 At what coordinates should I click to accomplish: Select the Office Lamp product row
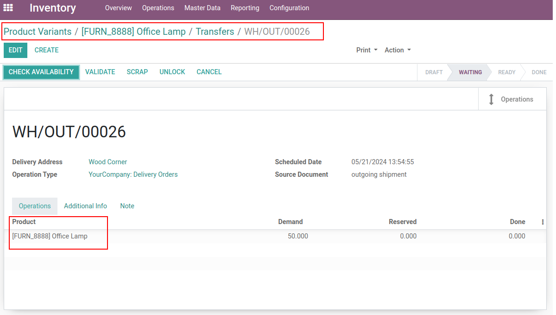(50, 236)
